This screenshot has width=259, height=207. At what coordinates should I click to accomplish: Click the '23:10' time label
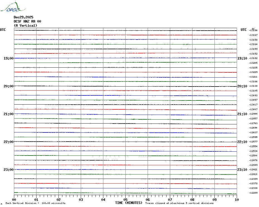point(242,169)
